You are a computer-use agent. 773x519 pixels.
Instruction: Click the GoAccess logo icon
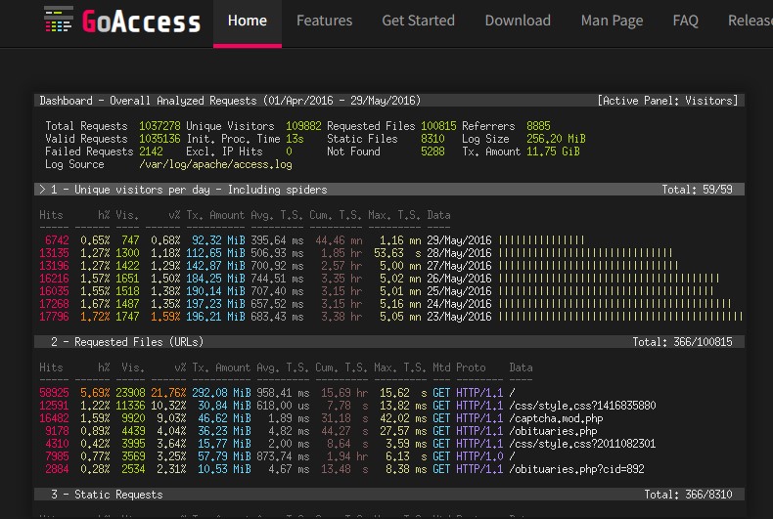[58, 20]
